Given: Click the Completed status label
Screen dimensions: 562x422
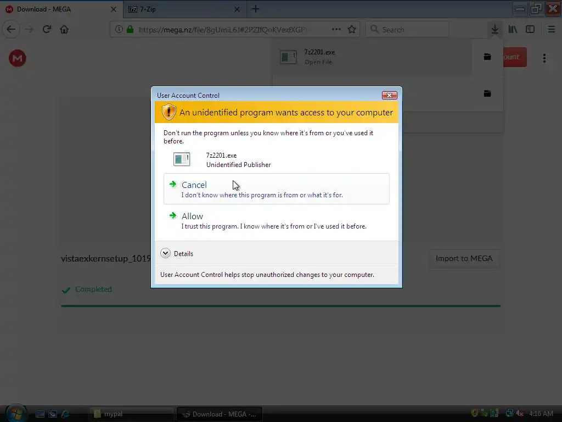Looking at the screenshot, I should (93, 289).
